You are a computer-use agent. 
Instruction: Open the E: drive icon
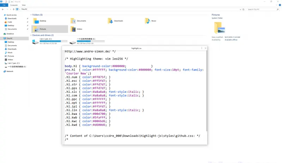point(73,42)
